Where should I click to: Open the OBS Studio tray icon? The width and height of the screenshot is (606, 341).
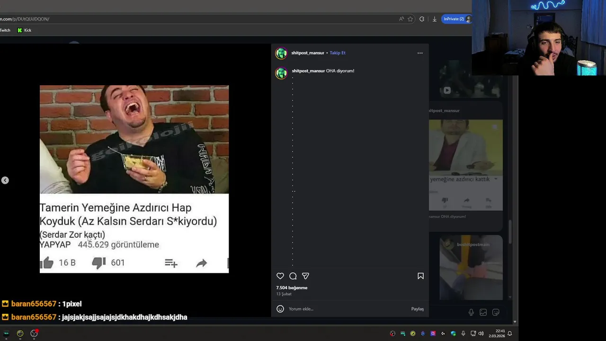(392, 333)
